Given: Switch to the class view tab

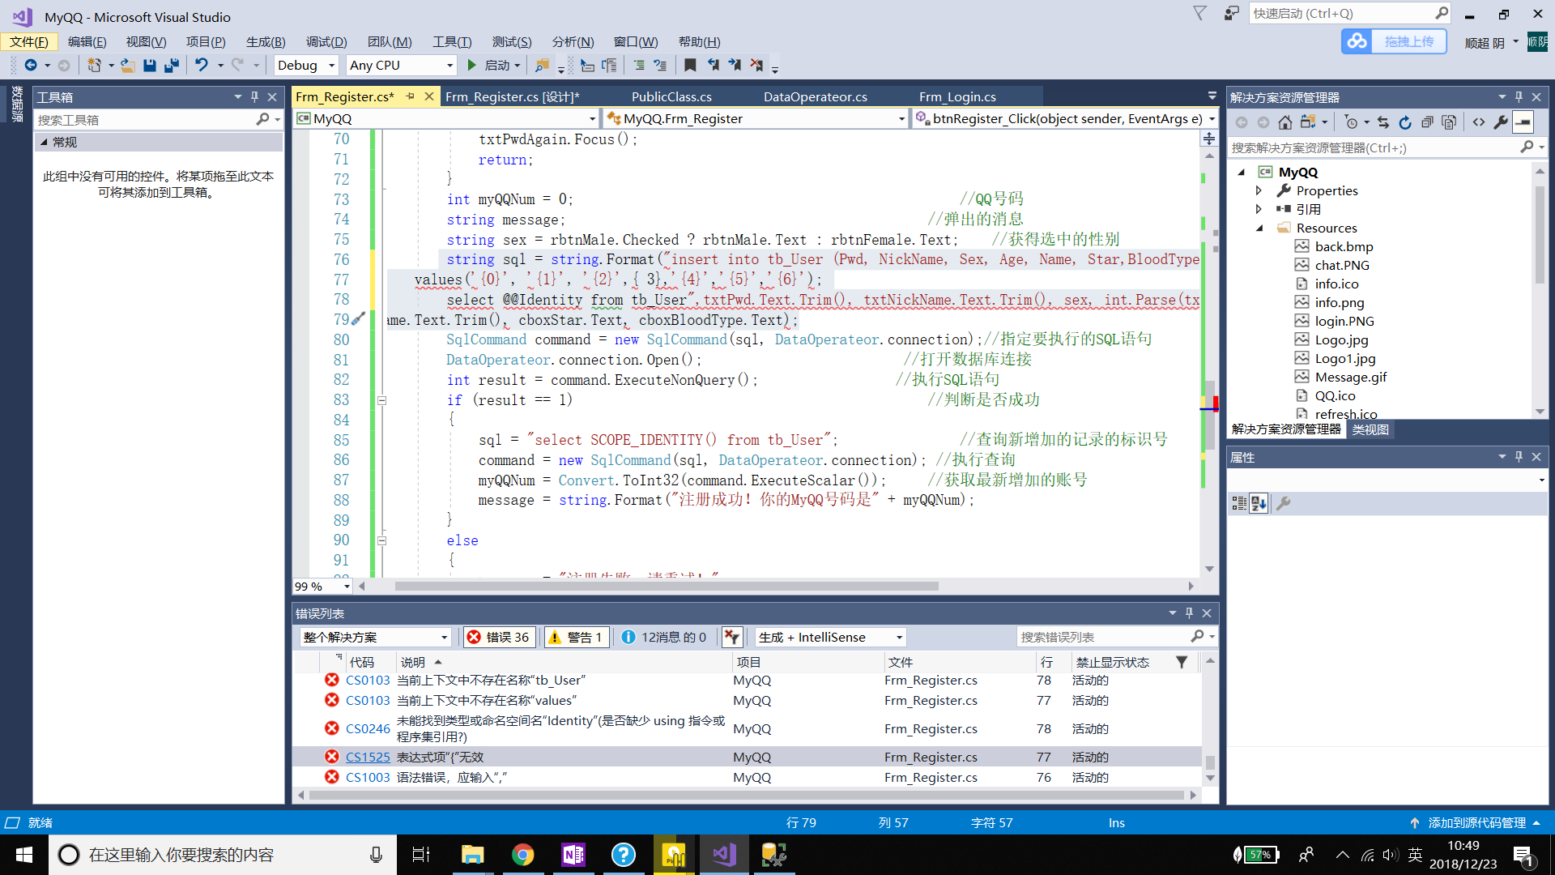Looking at the screenshot, I should coord(1370,430).
